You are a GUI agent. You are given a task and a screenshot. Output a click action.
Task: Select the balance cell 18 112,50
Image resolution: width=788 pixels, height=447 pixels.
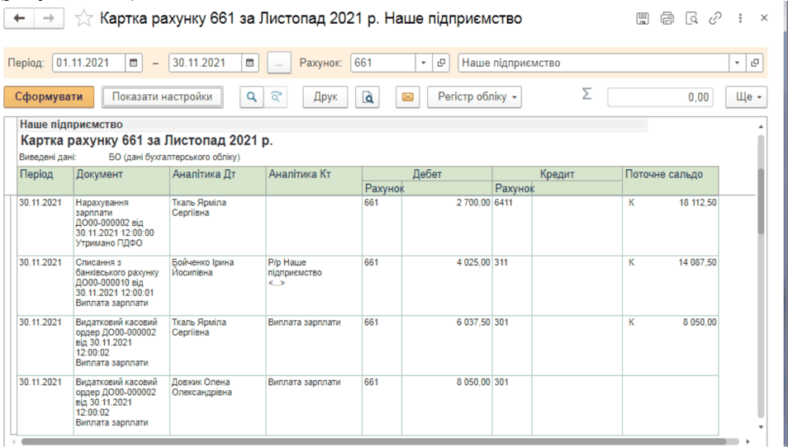click(671, 225)
